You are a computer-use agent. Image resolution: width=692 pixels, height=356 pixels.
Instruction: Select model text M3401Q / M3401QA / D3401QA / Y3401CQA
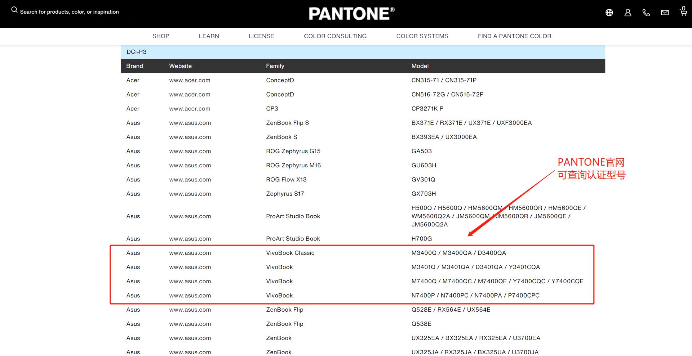tap(476, 267)
